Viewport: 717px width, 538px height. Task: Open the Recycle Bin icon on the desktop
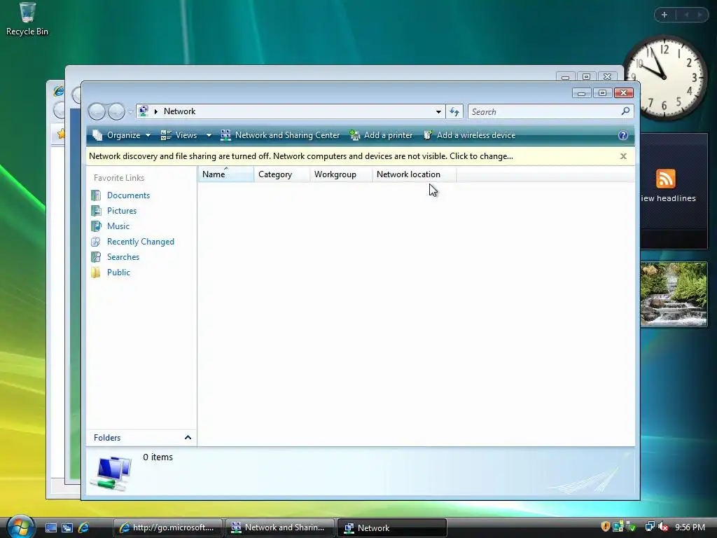coord(27,19)
